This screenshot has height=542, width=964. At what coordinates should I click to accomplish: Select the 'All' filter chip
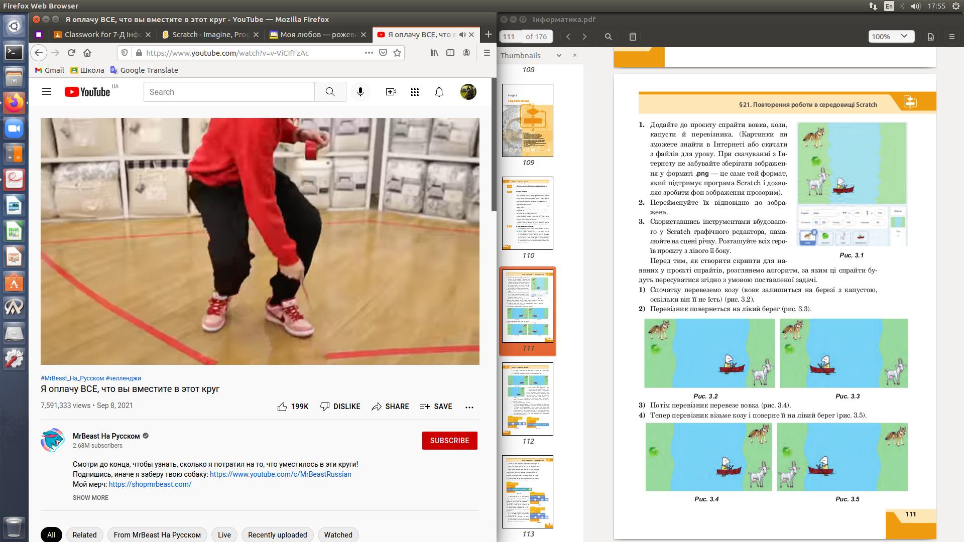(51, 534)
